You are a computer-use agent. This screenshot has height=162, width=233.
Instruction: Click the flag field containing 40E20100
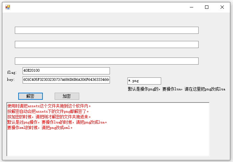pyautogui.click(x=66, y=71)
